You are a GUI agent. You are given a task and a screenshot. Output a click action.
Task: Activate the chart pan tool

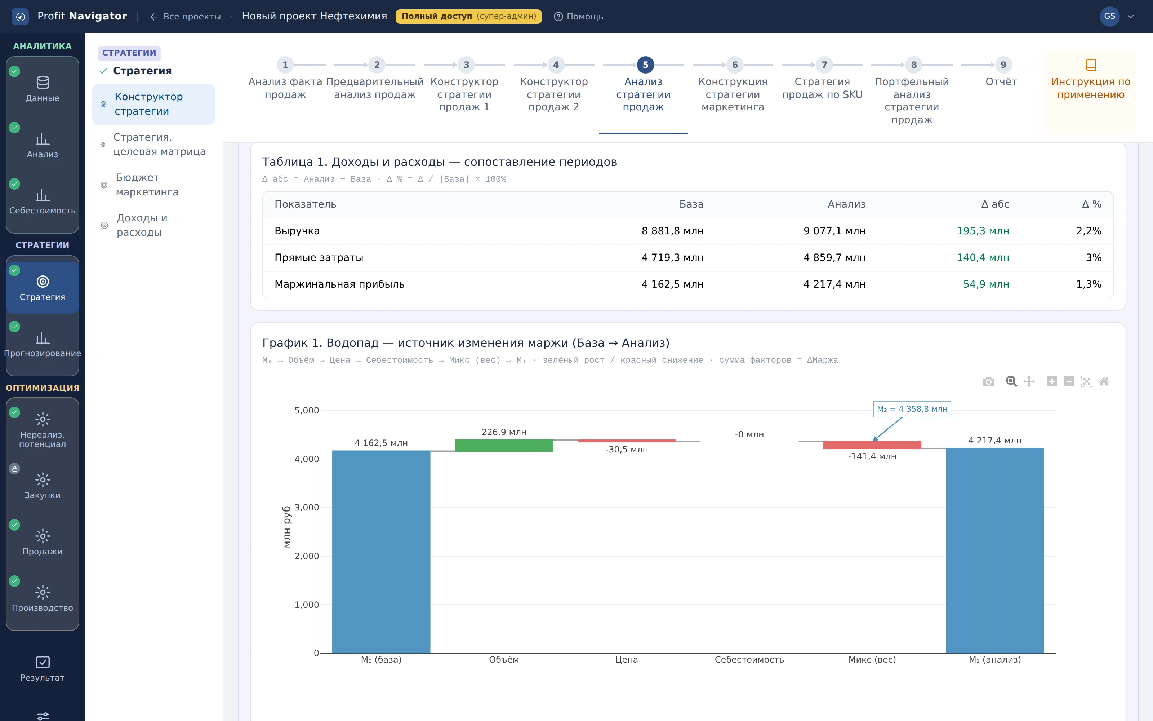[1029, 381]
